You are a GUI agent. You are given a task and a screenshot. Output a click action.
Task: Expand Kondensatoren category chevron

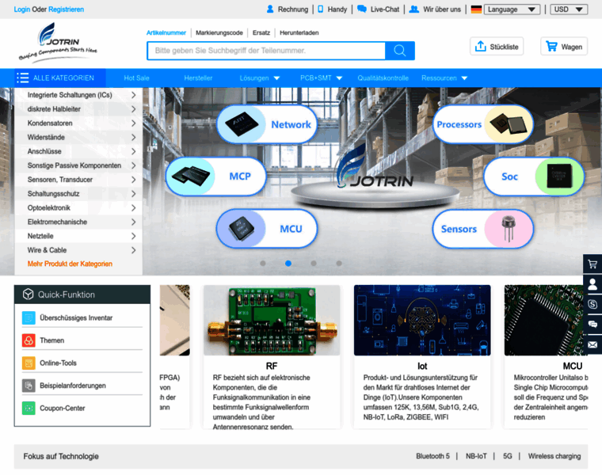(133, 123)
